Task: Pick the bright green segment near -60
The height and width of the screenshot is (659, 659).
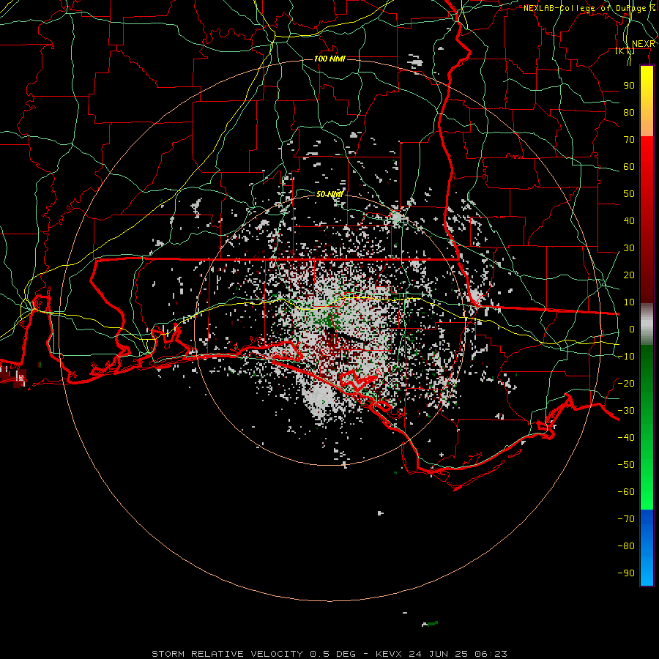Action: pos(647,492)
